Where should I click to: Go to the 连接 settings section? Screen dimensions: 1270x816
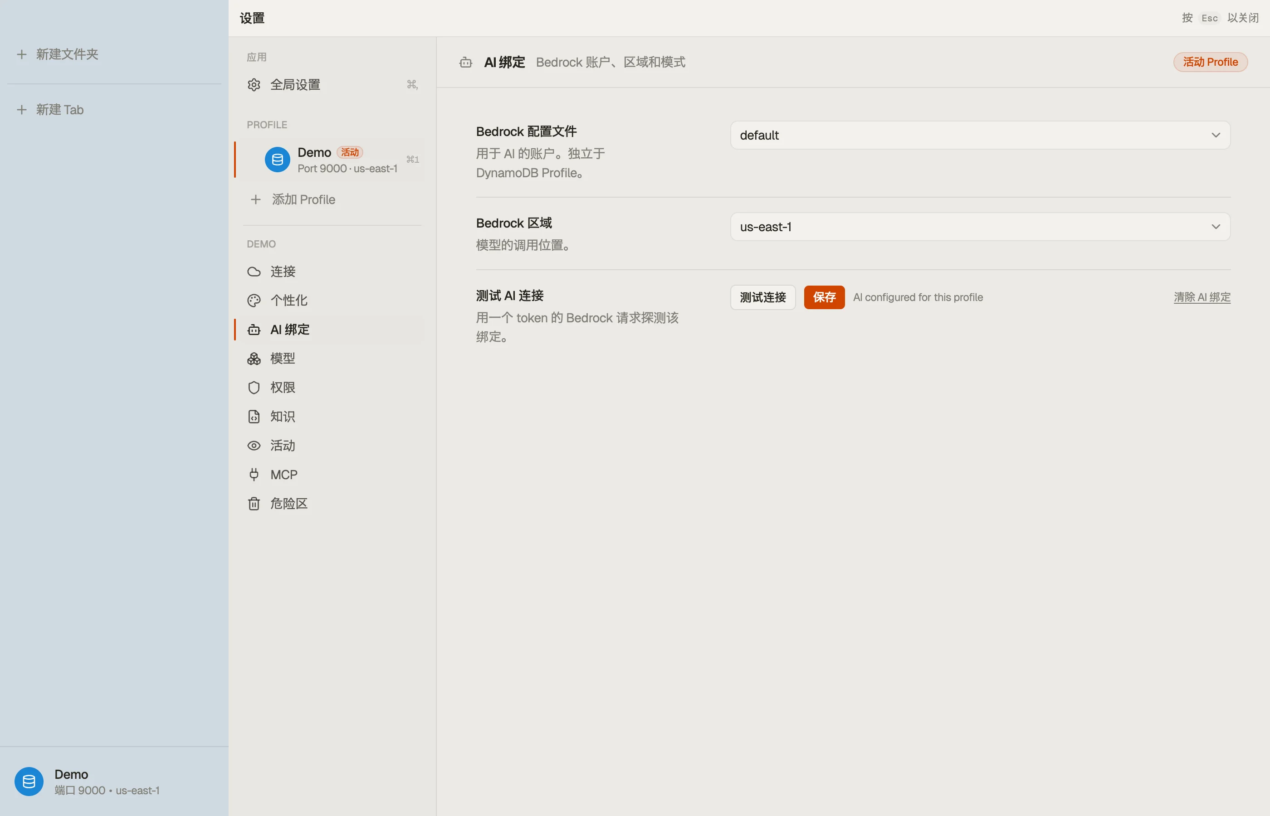[332, 272]
